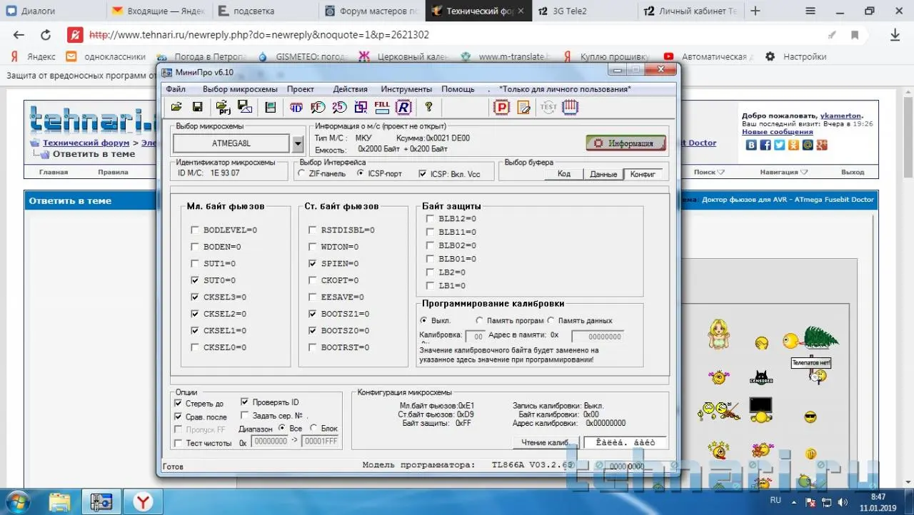This screenshot has height=515, width=914.
Task: Open the Инструменты menu
Action: pos(406,89)
